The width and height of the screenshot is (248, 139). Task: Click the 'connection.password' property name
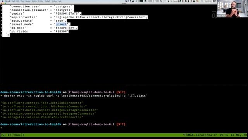pyautogui.click(x=29, y=10)
